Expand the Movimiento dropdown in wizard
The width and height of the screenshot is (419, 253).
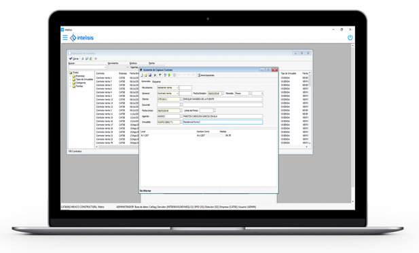coord(177,87)
